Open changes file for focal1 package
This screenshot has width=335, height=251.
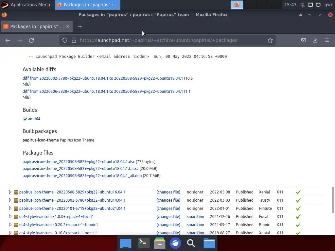(168, 216)
